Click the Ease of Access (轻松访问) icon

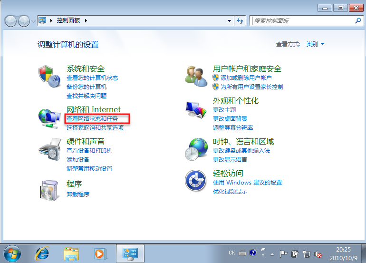coord(195,181)
